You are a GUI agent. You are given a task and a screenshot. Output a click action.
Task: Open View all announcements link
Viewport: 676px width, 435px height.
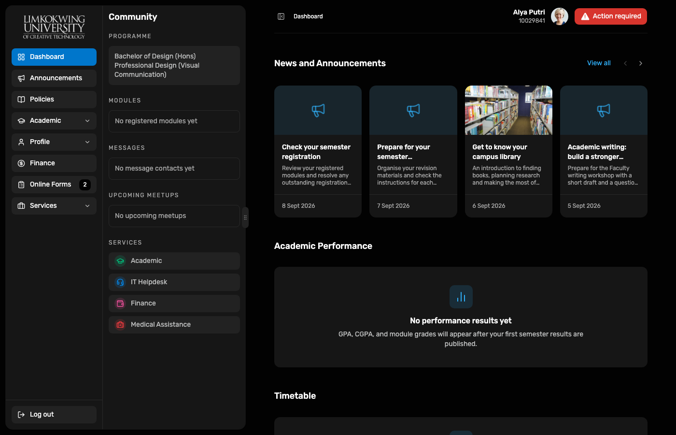pyautogui.click(x=599, y=63)
